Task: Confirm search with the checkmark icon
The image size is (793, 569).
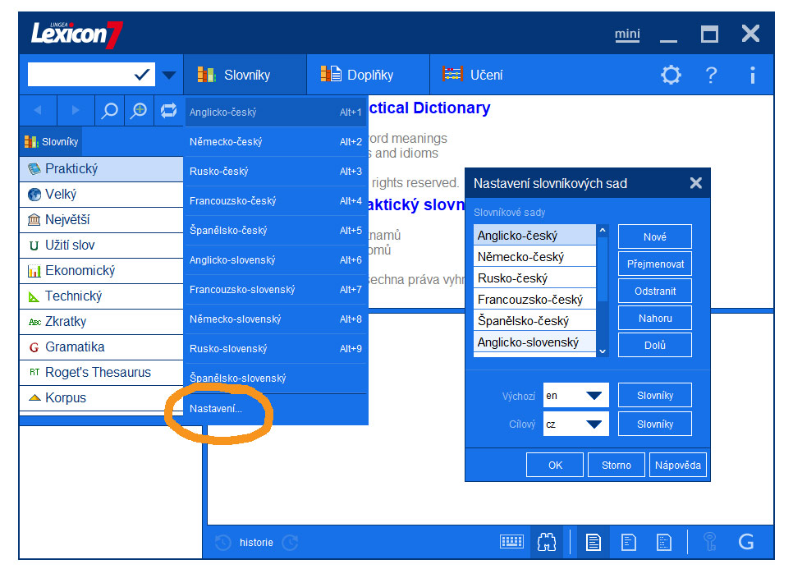Action: pyautogui.click(x=142, y=75)
